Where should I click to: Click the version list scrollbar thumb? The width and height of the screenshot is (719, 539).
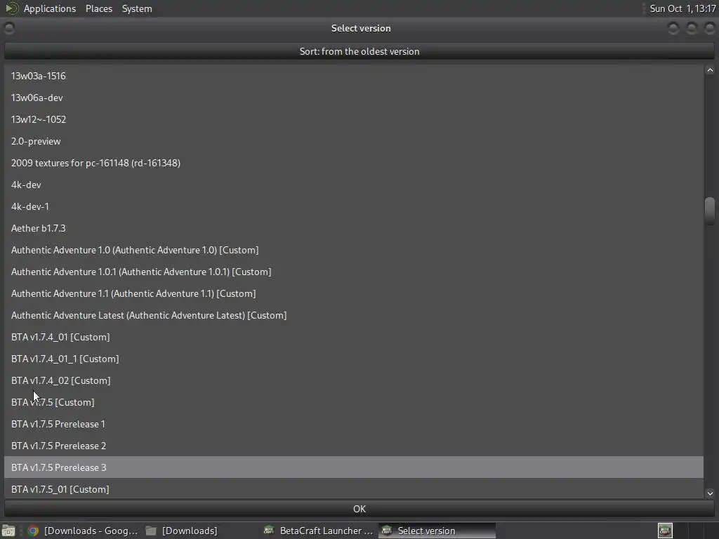pyautogui.click(x=710, y=211)
